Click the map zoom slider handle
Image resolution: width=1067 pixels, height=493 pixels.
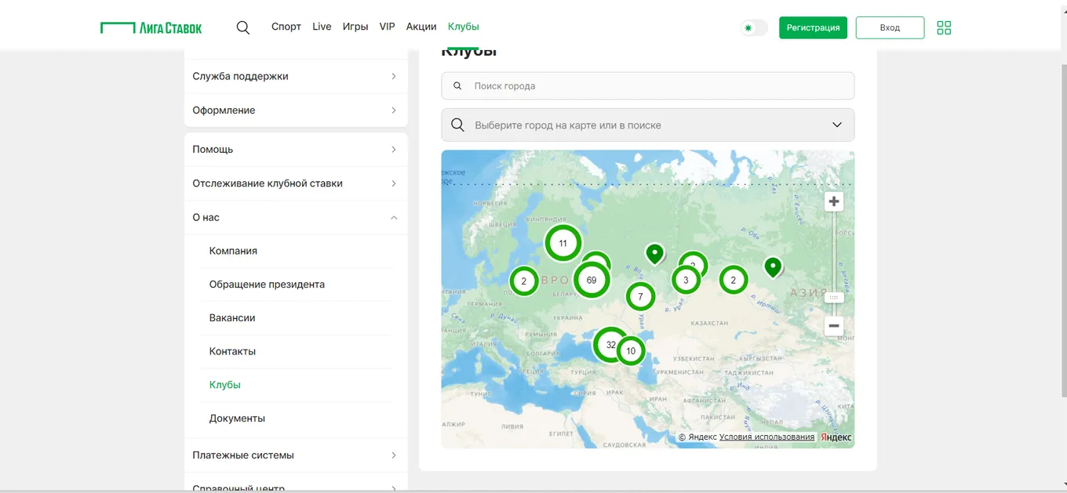pyautogui.click(x=834, y=298)
